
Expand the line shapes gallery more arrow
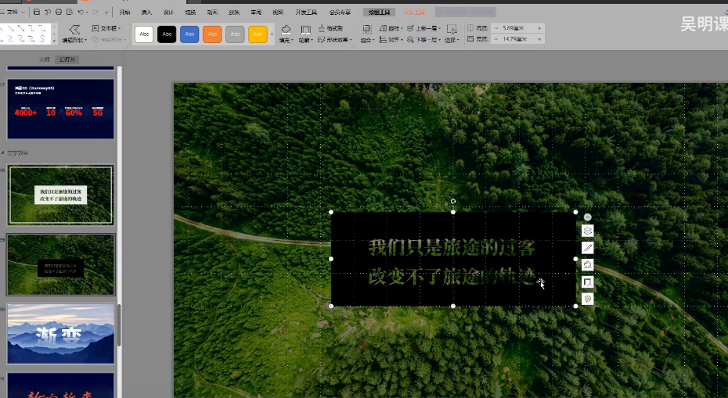point(54,41)
